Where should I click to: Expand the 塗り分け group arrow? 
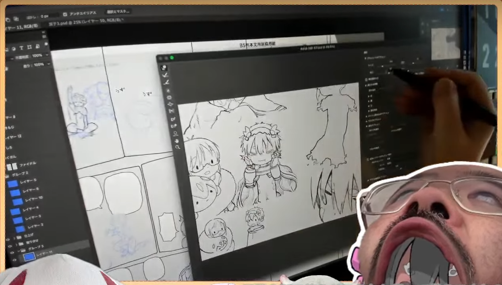(17, 245)
